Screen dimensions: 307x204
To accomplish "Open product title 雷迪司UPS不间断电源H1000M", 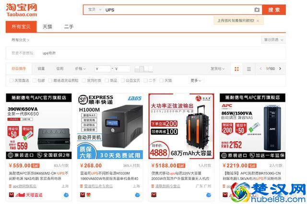I will pyautogui.click(x=109, y=176).
